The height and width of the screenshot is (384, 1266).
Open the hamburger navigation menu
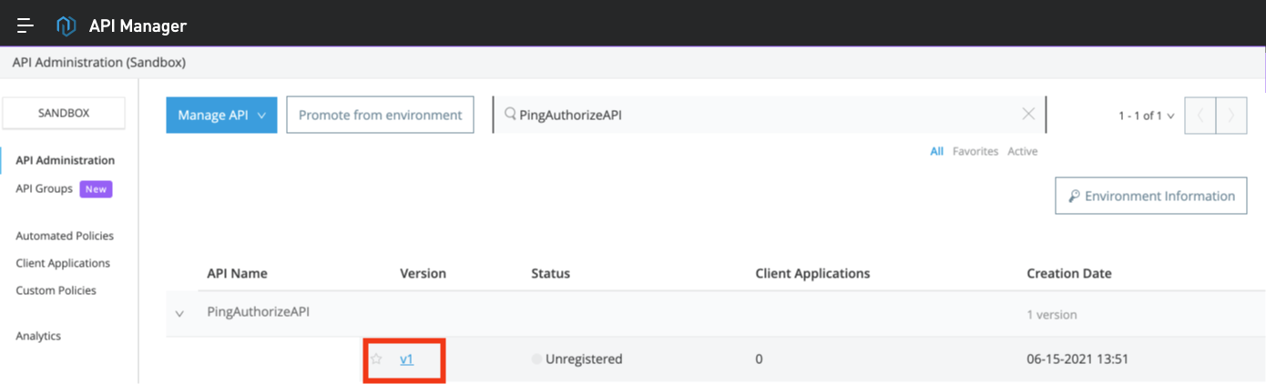click(26, 25)
